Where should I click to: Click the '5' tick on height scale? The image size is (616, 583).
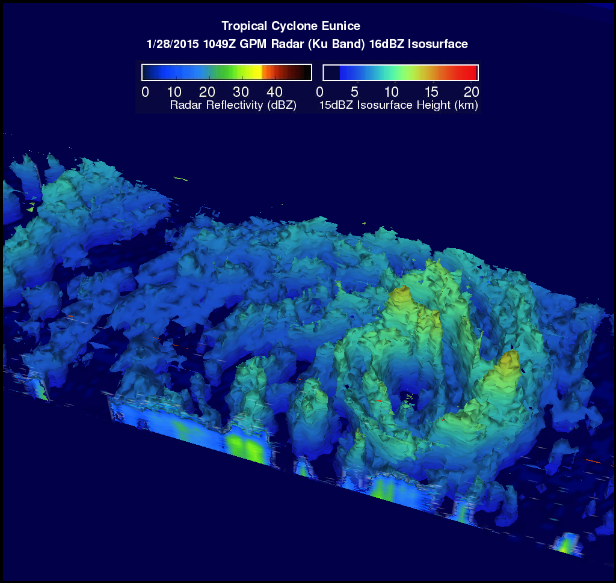354,92
